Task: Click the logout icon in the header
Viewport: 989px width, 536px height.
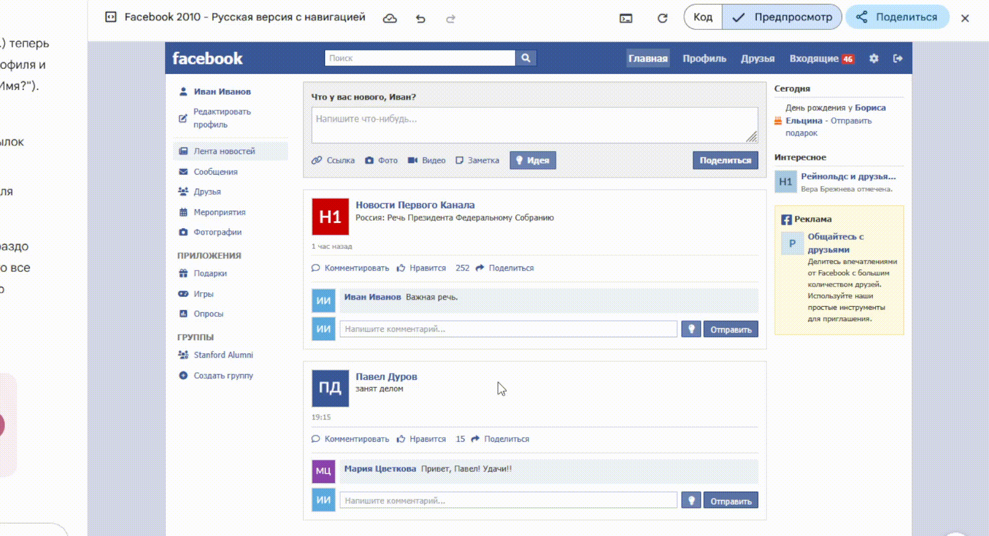Action: 898,58
